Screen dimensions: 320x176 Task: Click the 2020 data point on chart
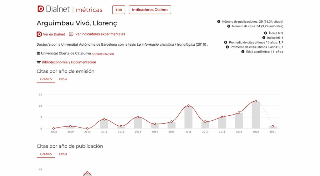pyautogui.click(x=256, y=101)
